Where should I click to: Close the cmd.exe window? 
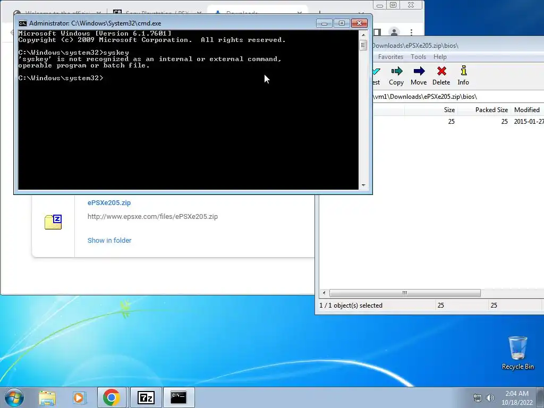[x=360, y=23]
